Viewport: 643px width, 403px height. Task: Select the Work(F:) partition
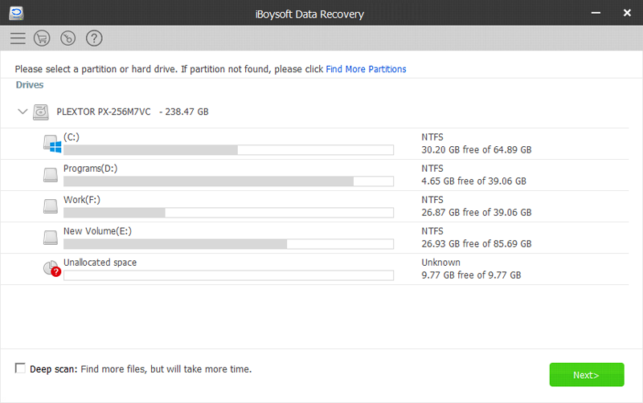point(82,199)
